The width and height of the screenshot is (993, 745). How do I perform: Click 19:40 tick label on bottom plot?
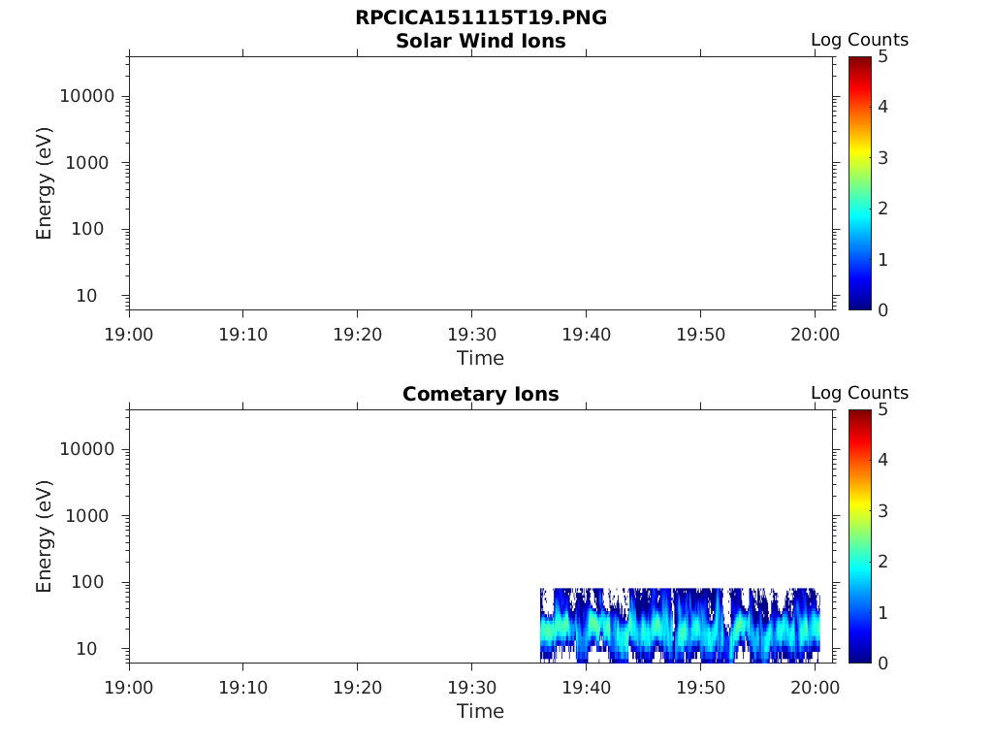[x=587, y=688]
